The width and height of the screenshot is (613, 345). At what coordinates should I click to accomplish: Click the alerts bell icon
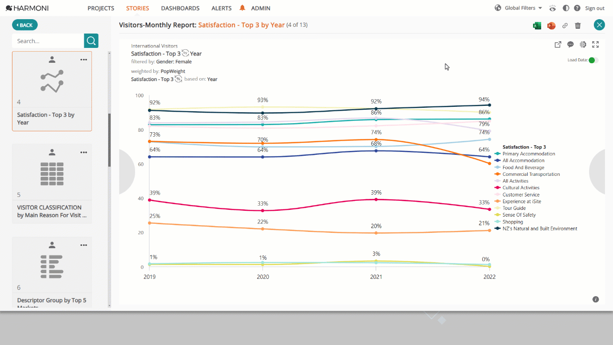[x=242, y=8]
